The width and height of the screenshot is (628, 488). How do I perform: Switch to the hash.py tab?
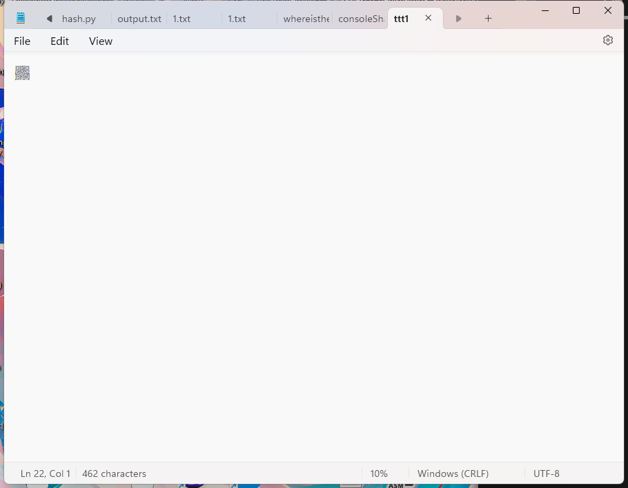pyautogui.click(x=79, y=19)
